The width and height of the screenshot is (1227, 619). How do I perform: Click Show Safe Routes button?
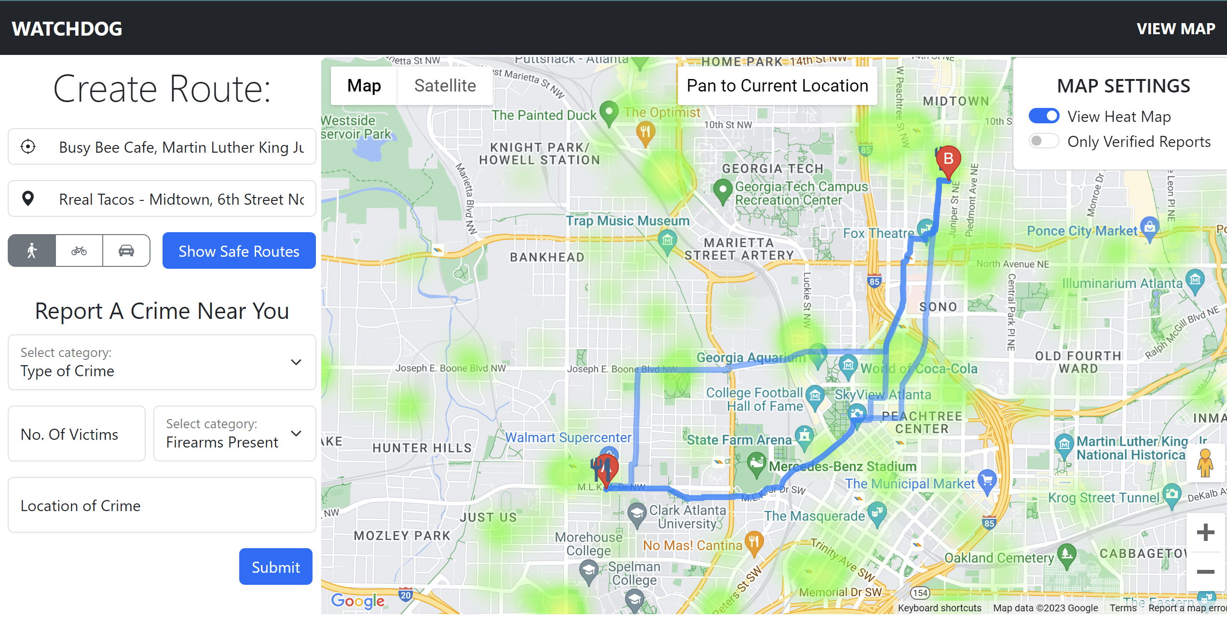click(239, 251)
